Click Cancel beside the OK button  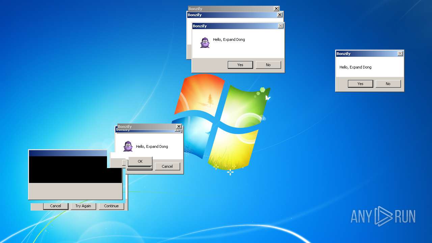(x=167, y=166)
